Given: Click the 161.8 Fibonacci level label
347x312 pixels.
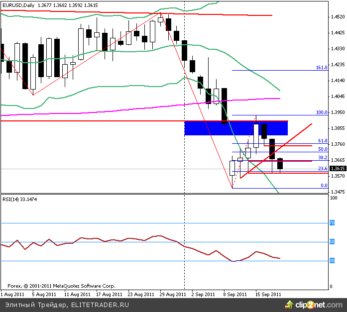Looking at the screenshot, I should click(x=322, y=67).
